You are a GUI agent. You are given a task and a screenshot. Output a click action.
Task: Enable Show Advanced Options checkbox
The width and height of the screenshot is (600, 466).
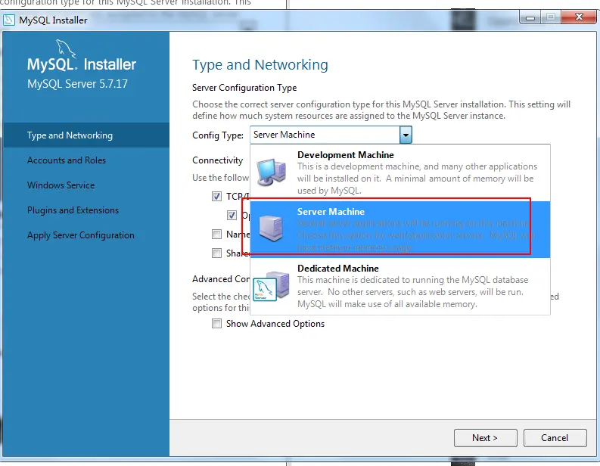(216, 324)
